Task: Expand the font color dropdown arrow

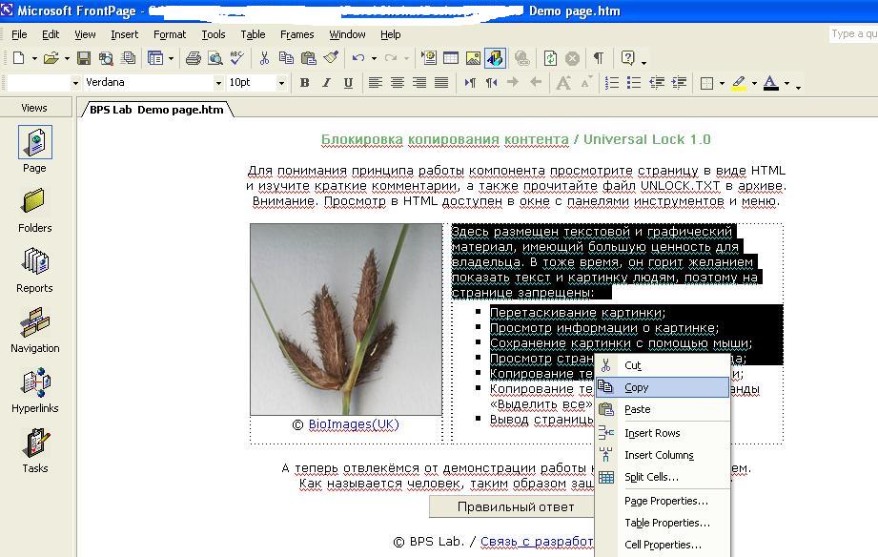Action: click(x=786, y=84)
